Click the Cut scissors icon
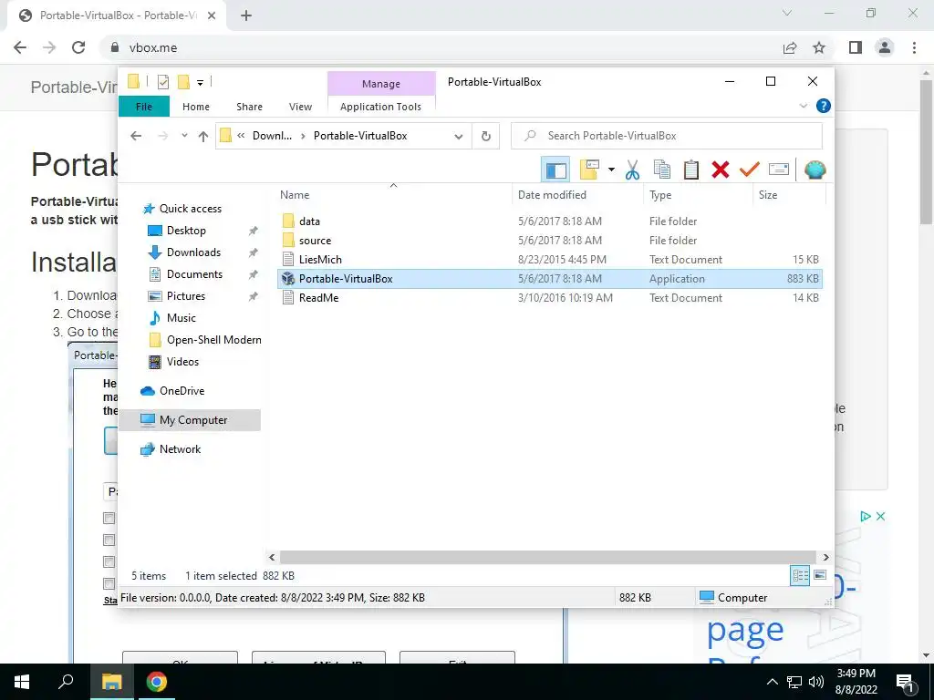 click(632, 170)
